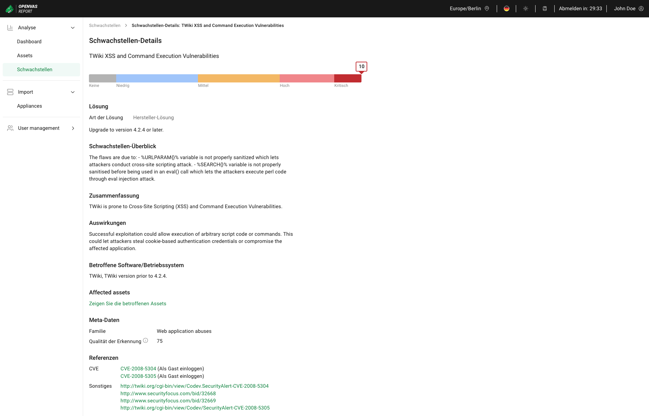Collapse the Import section chevron
Image resolution: width=649 pixels, height=416 pixels.
coord(73,92)
